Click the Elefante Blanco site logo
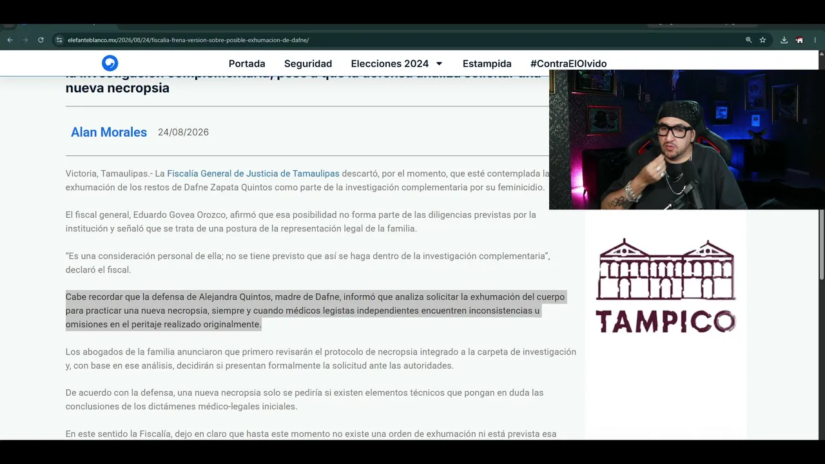Image resolution: width=825 pixels, height=464 pixels. (110, 63)
